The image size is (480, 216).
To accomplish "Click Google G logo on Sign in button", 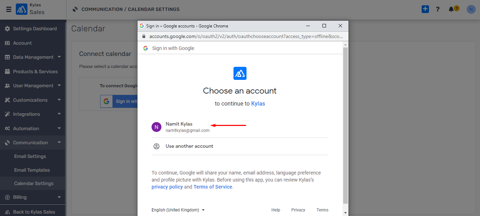I will [x=106, y=101].
